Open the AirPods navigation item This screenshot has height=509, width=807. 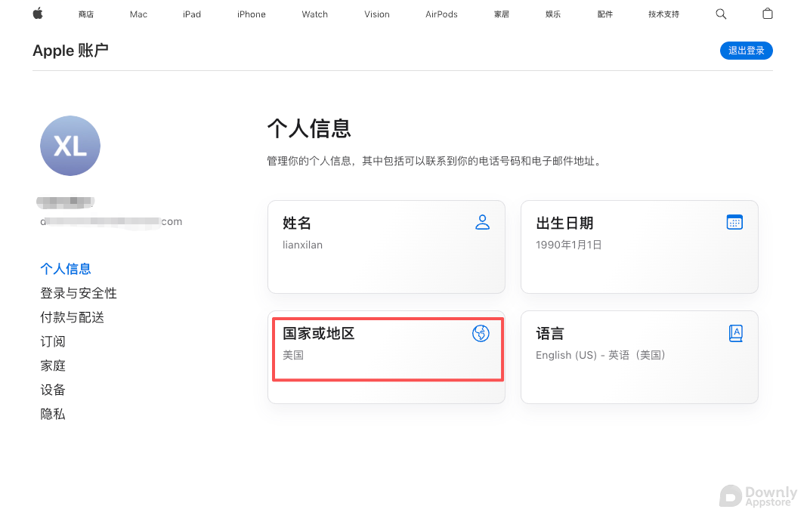tap(441, 14)
